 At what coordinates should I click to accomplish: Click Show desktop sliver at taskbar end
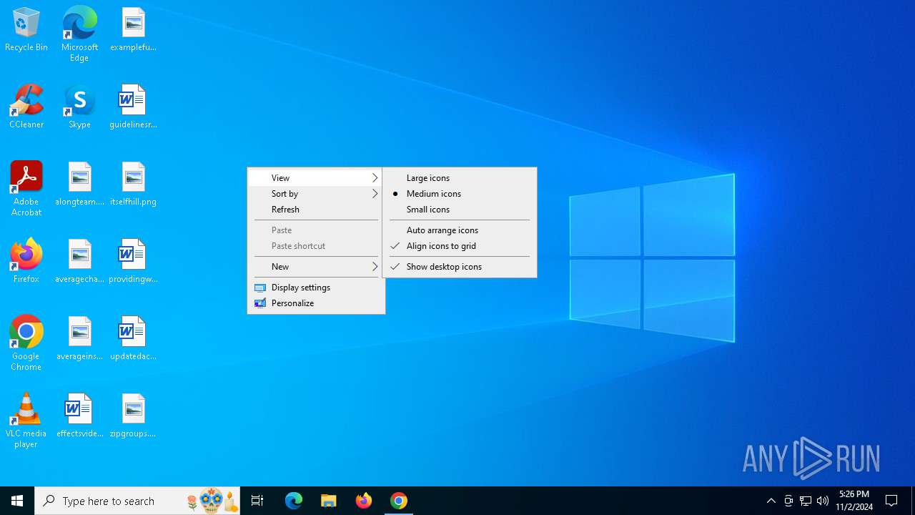[913, 501]
